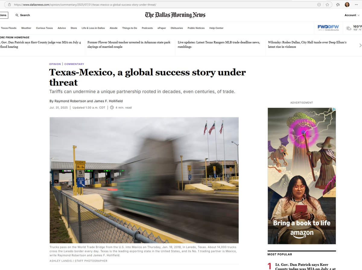
Task: Open browser Collections via the starred-list icon
Action: (338, 5)
